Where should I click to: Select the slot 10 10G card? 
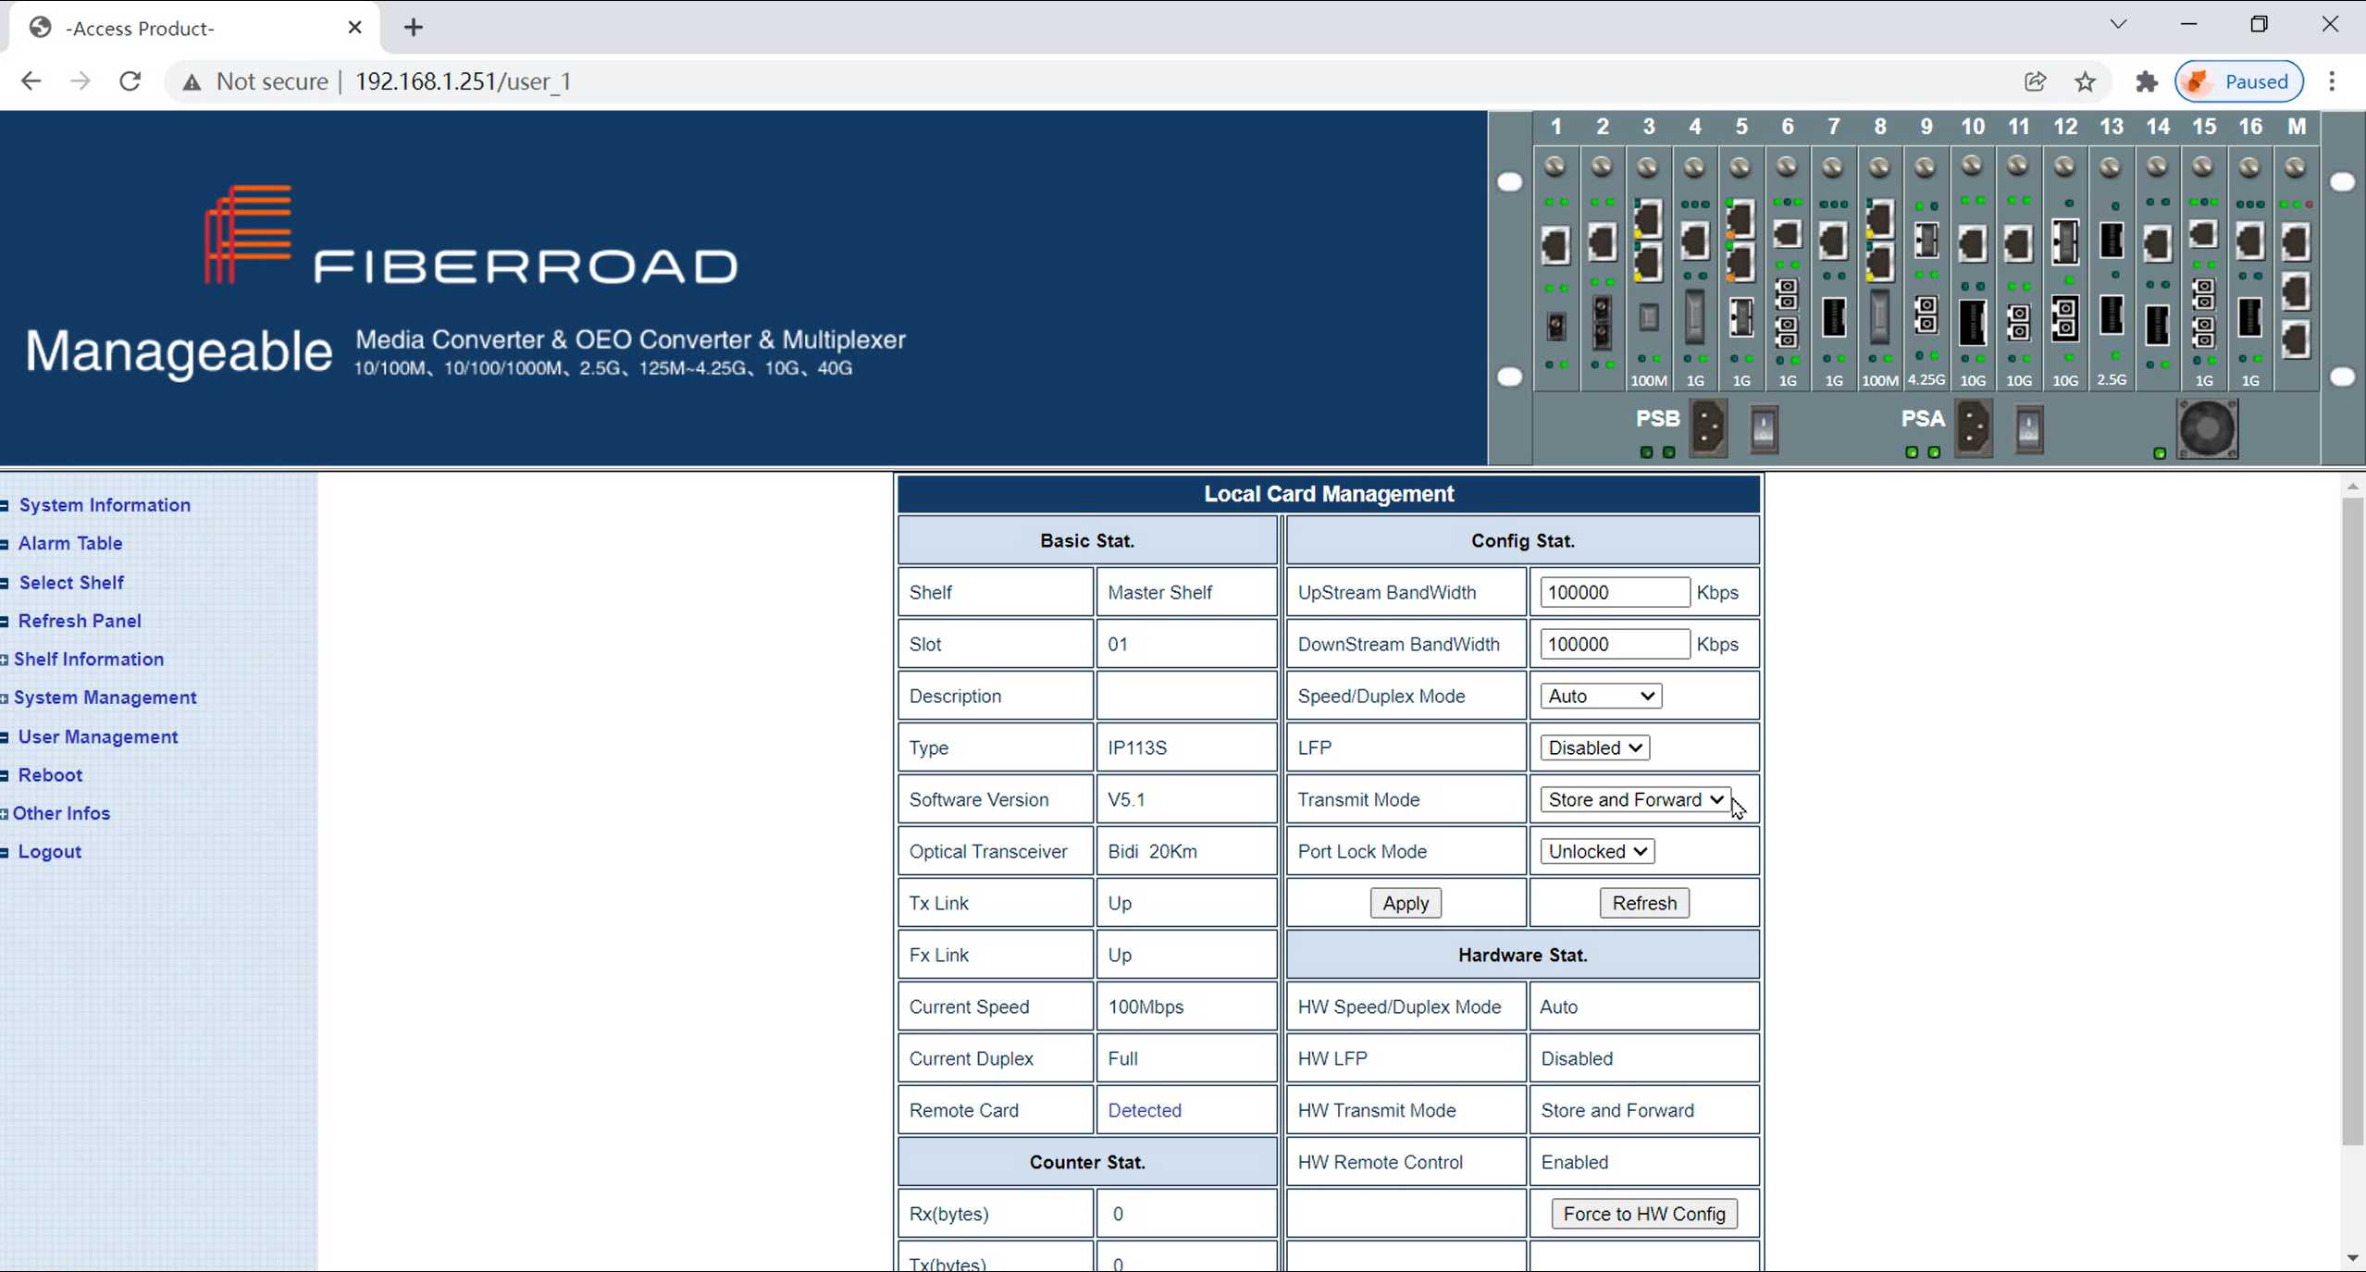[x=1973, y=268]
